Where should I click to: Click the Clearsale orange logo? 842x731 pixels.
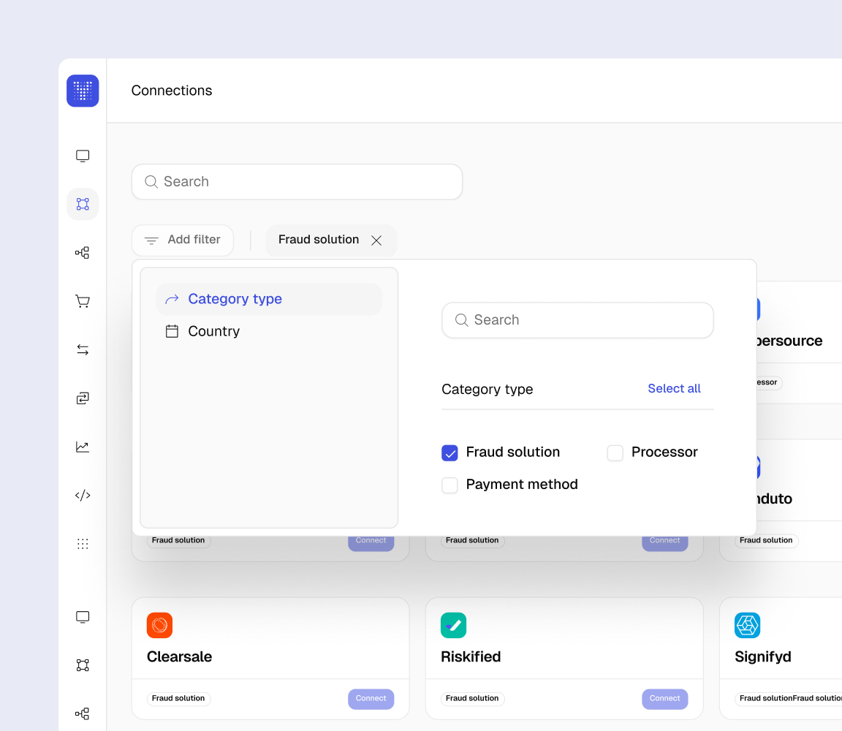tap(159, 625)
